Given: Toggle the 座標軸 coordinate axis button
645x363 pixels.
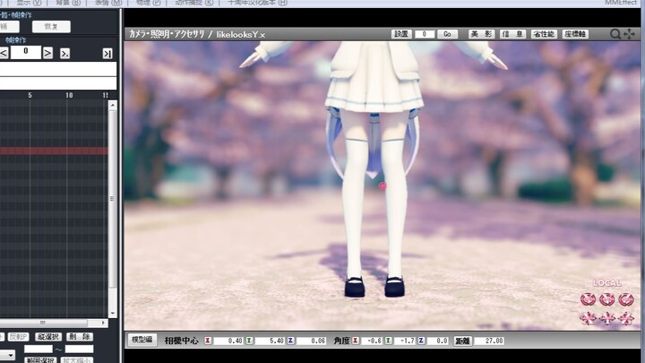Looking at the screenshot, I should click(575, 34).
